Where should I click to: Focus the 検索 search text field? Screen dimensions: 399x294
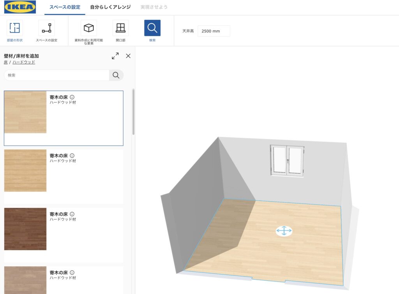57,75
